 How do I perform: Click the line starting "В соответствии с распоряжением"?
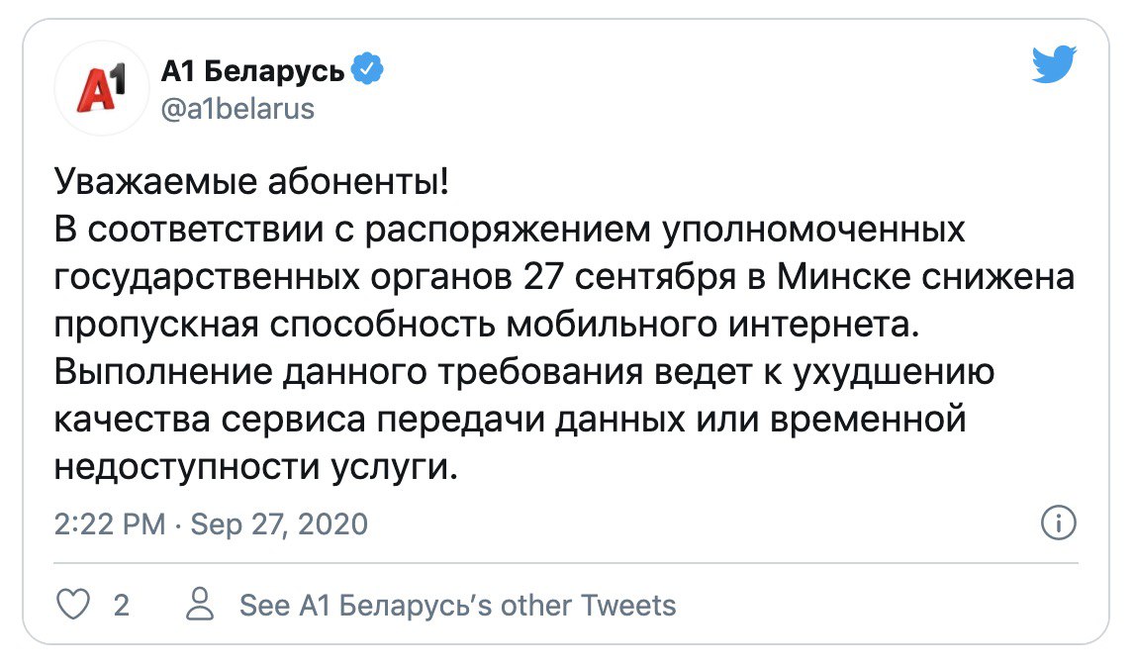click(x=509, y=232)
